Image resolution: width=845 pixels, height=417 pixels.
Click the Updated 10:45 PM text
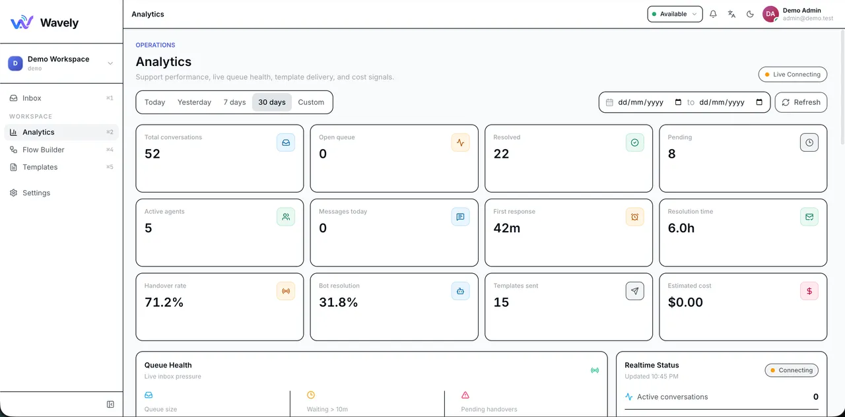[x=652, y=377]
